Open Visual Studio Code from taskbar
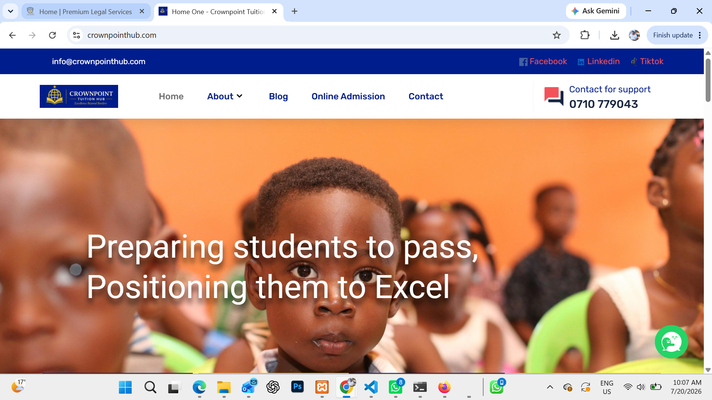Screen dimensions: 712x400 point(371,387)
